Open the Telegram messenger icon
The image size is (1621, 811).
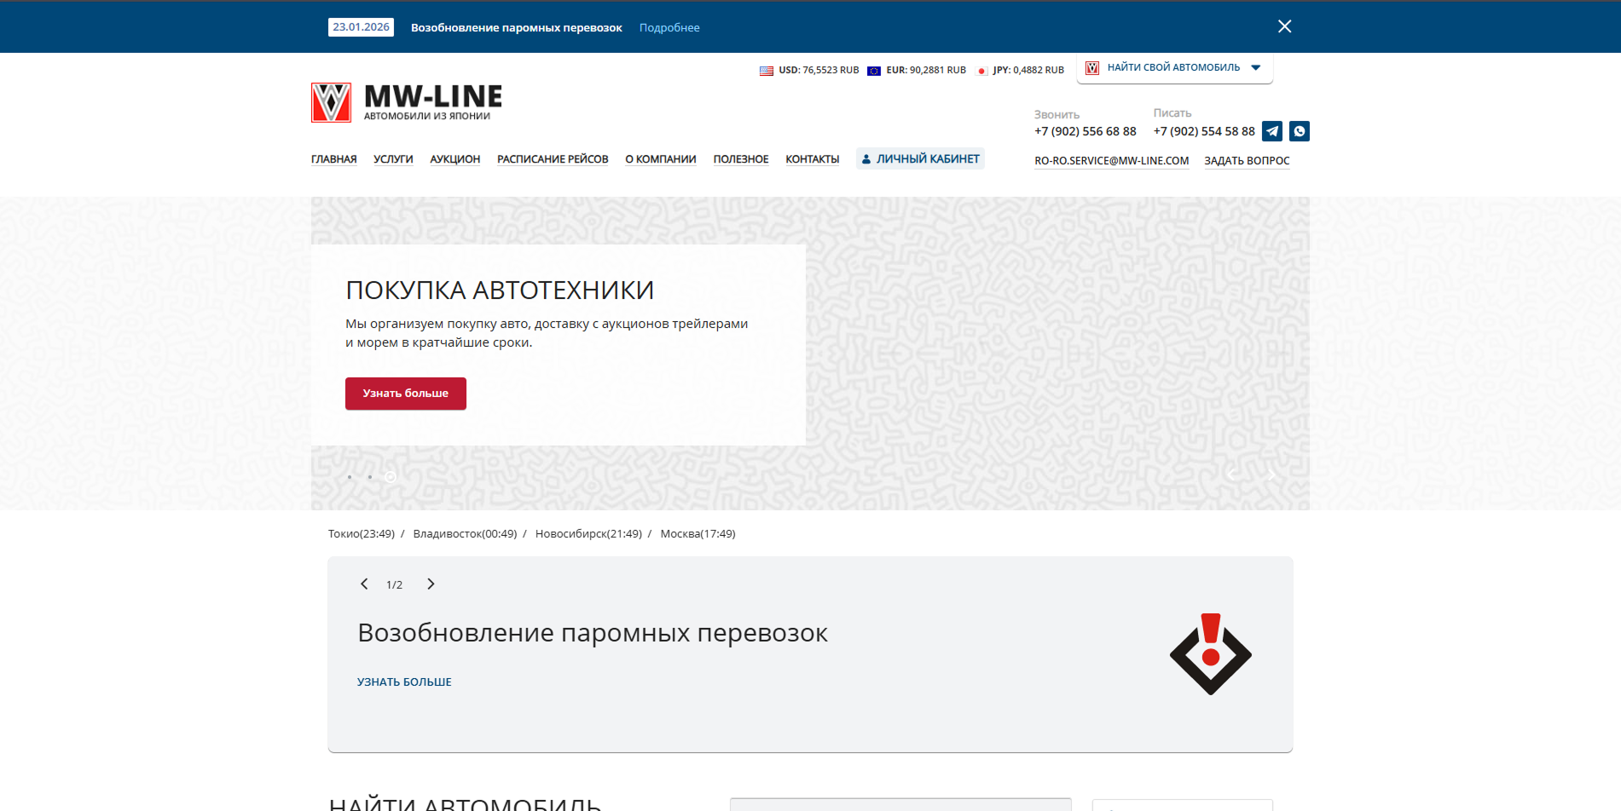pos(1271,131)
